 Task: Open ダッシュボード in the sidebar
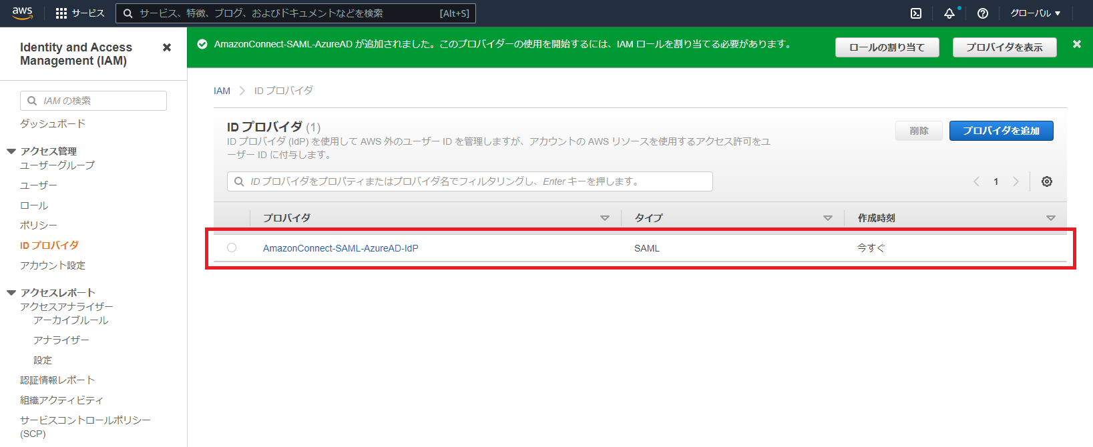pos(53,124)
